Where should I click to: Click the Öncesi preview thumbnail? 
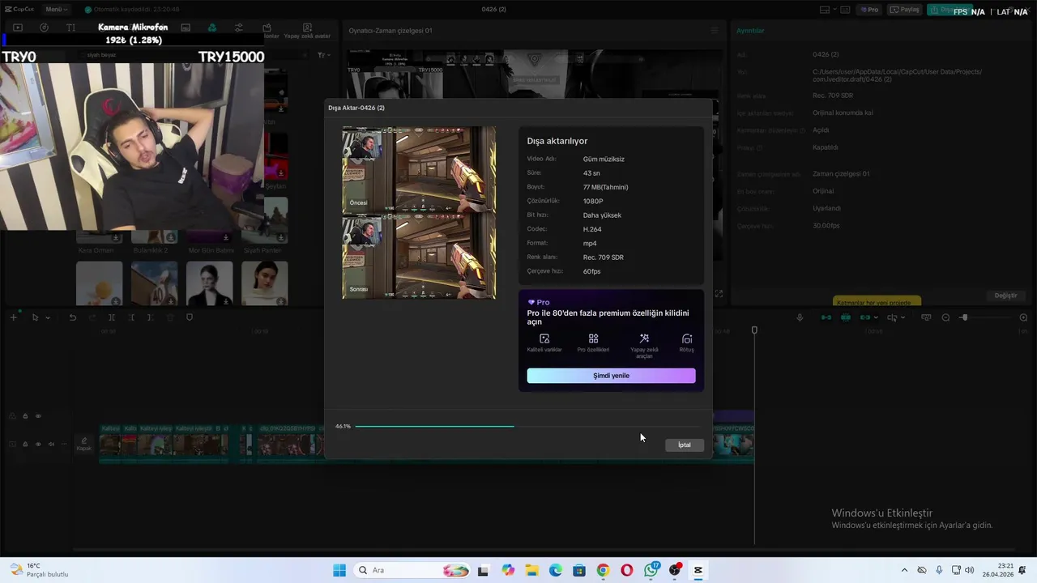(x=419, y=168)
